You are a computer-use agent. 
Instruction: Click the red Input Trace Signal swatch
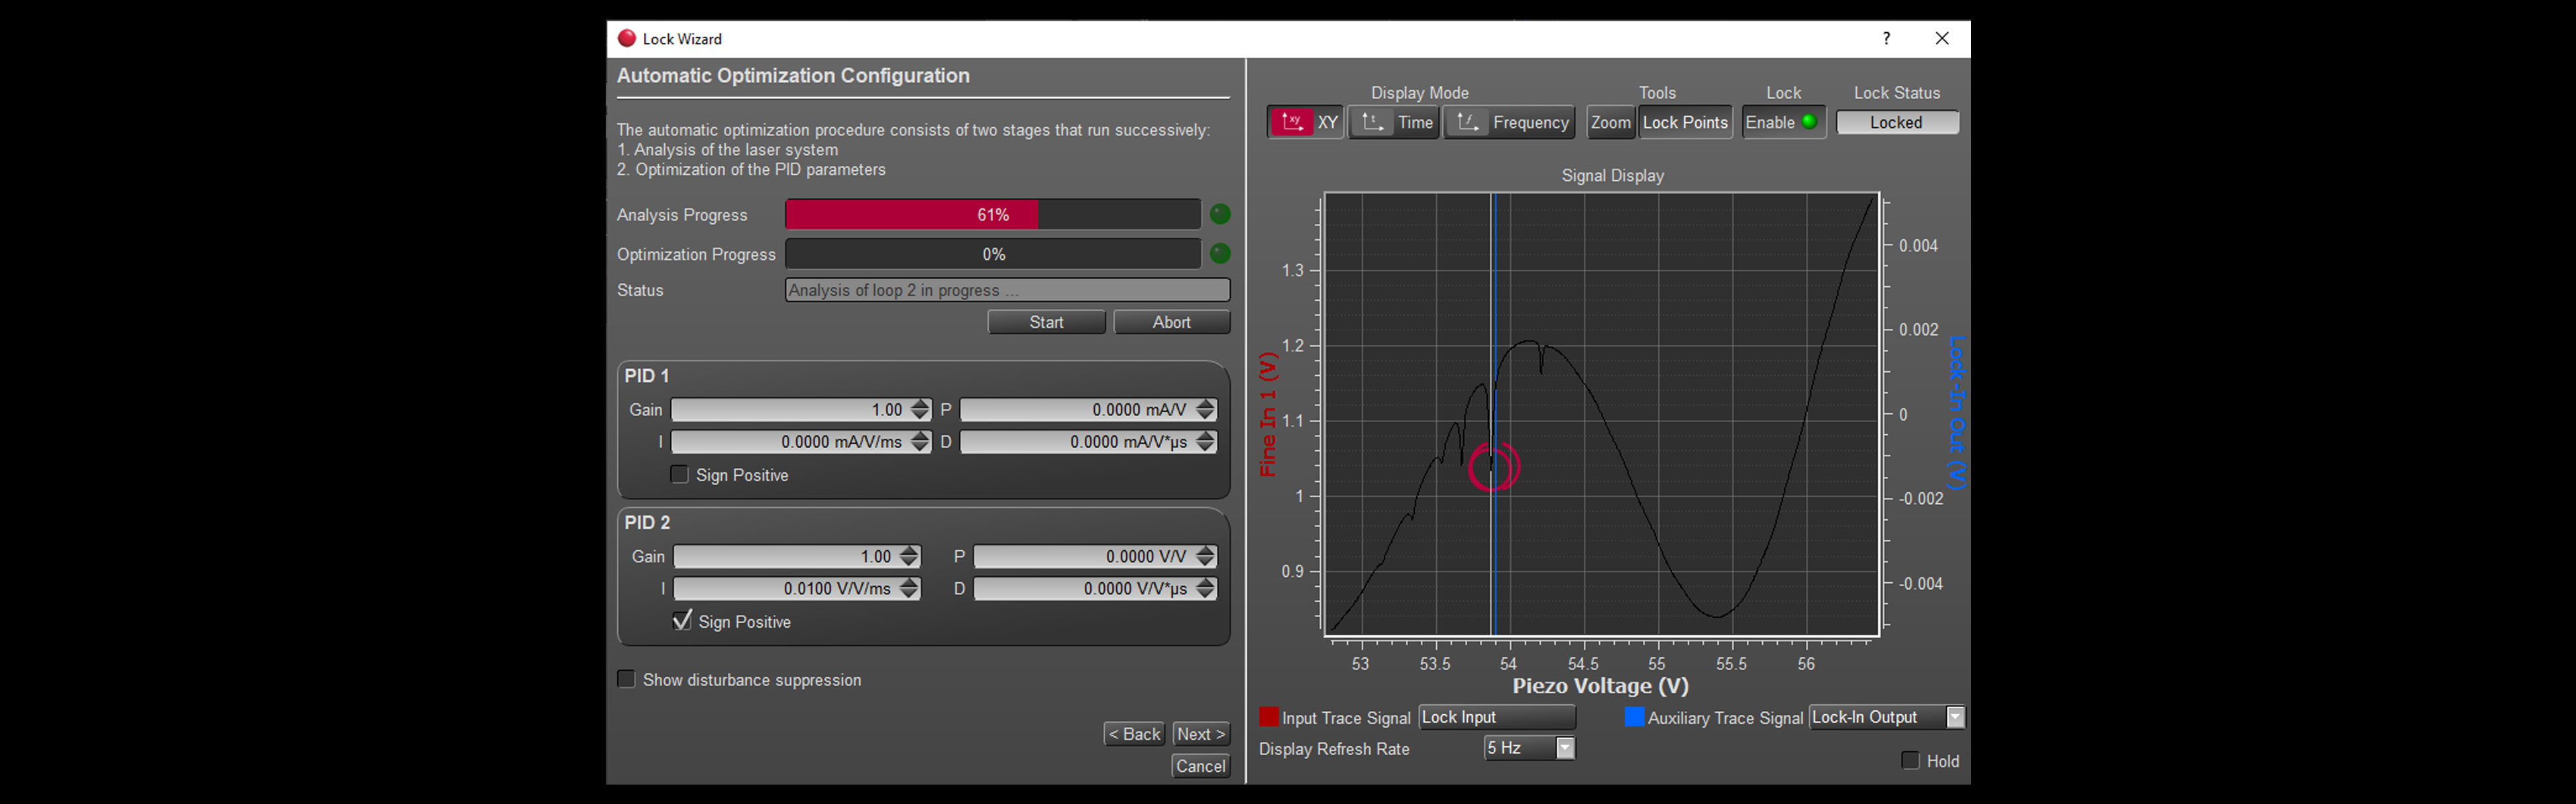[x=1268, y=717]
